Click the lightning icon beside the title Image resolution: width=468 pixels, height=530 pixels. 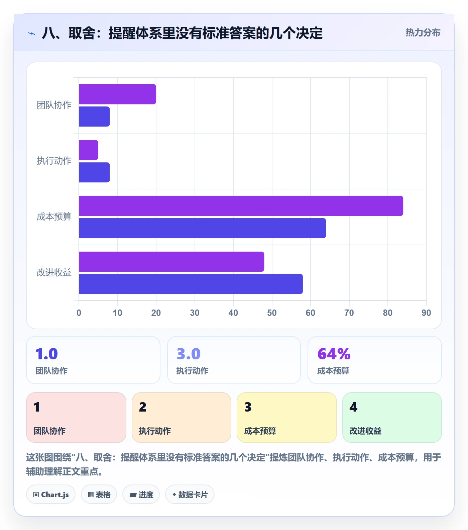pyautogui.click(x=32, y=33)
